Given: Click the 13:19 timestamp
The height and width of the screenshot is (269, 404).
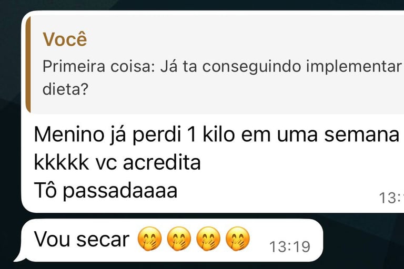Looking at the screenshot, I should (290, 246).
